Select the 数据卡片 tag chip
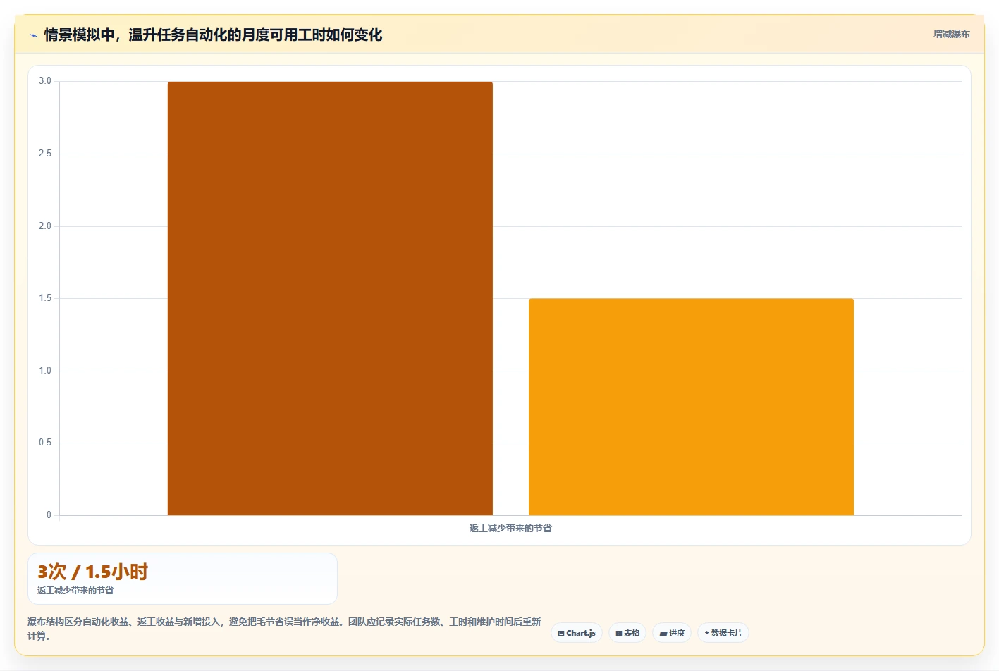This screenshot has width=999, height=671. (723, 633)
